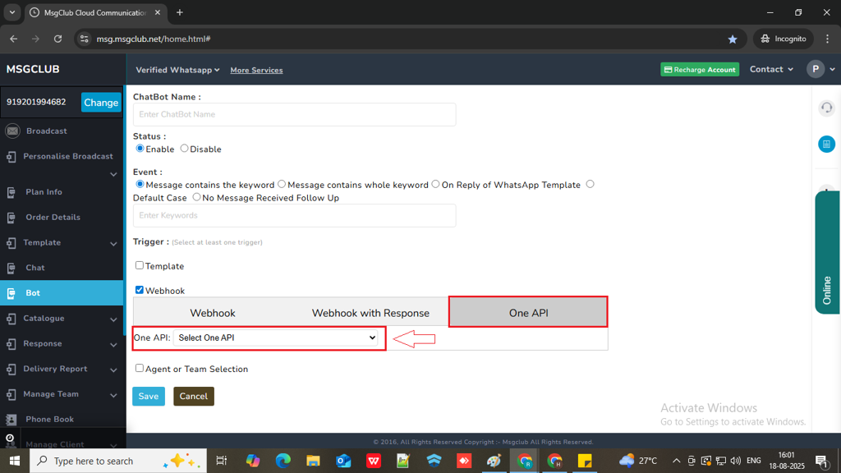Choose Message contains whole keyword event
841x473 pixels.
tap(282, 184)
